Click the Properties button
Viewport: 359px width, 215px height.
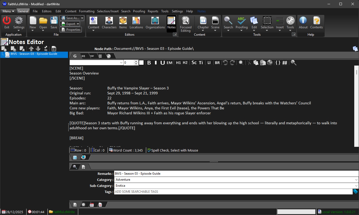pos(71,30)
